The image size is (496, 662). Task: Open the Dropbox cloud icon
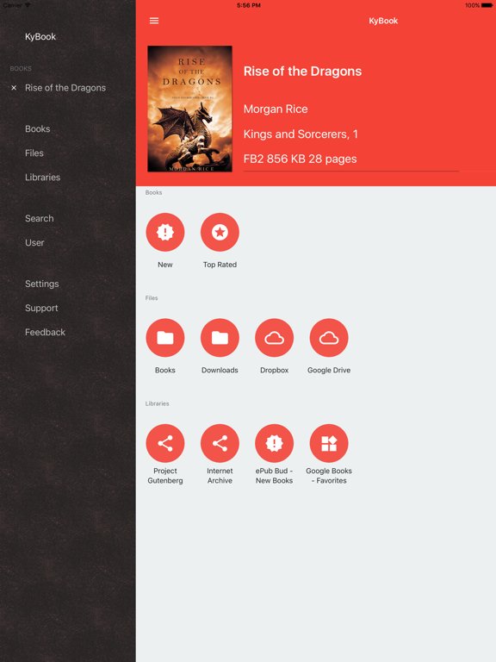point(274,338)
